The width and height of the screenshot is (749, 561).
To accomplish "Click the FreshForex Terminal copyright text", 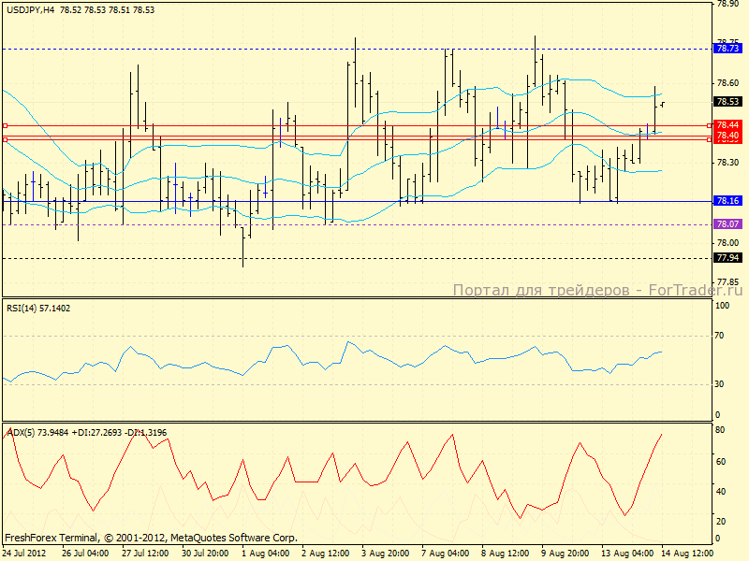I will 151,538.
